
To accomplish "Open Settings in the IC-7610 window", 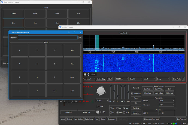I will coord(69,119).
